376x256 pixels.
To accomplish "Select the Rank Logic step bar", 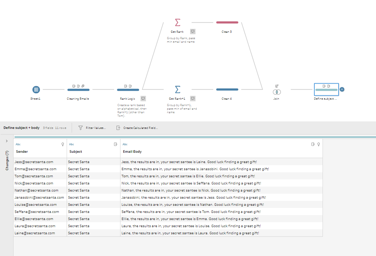I will click(128, 90).
